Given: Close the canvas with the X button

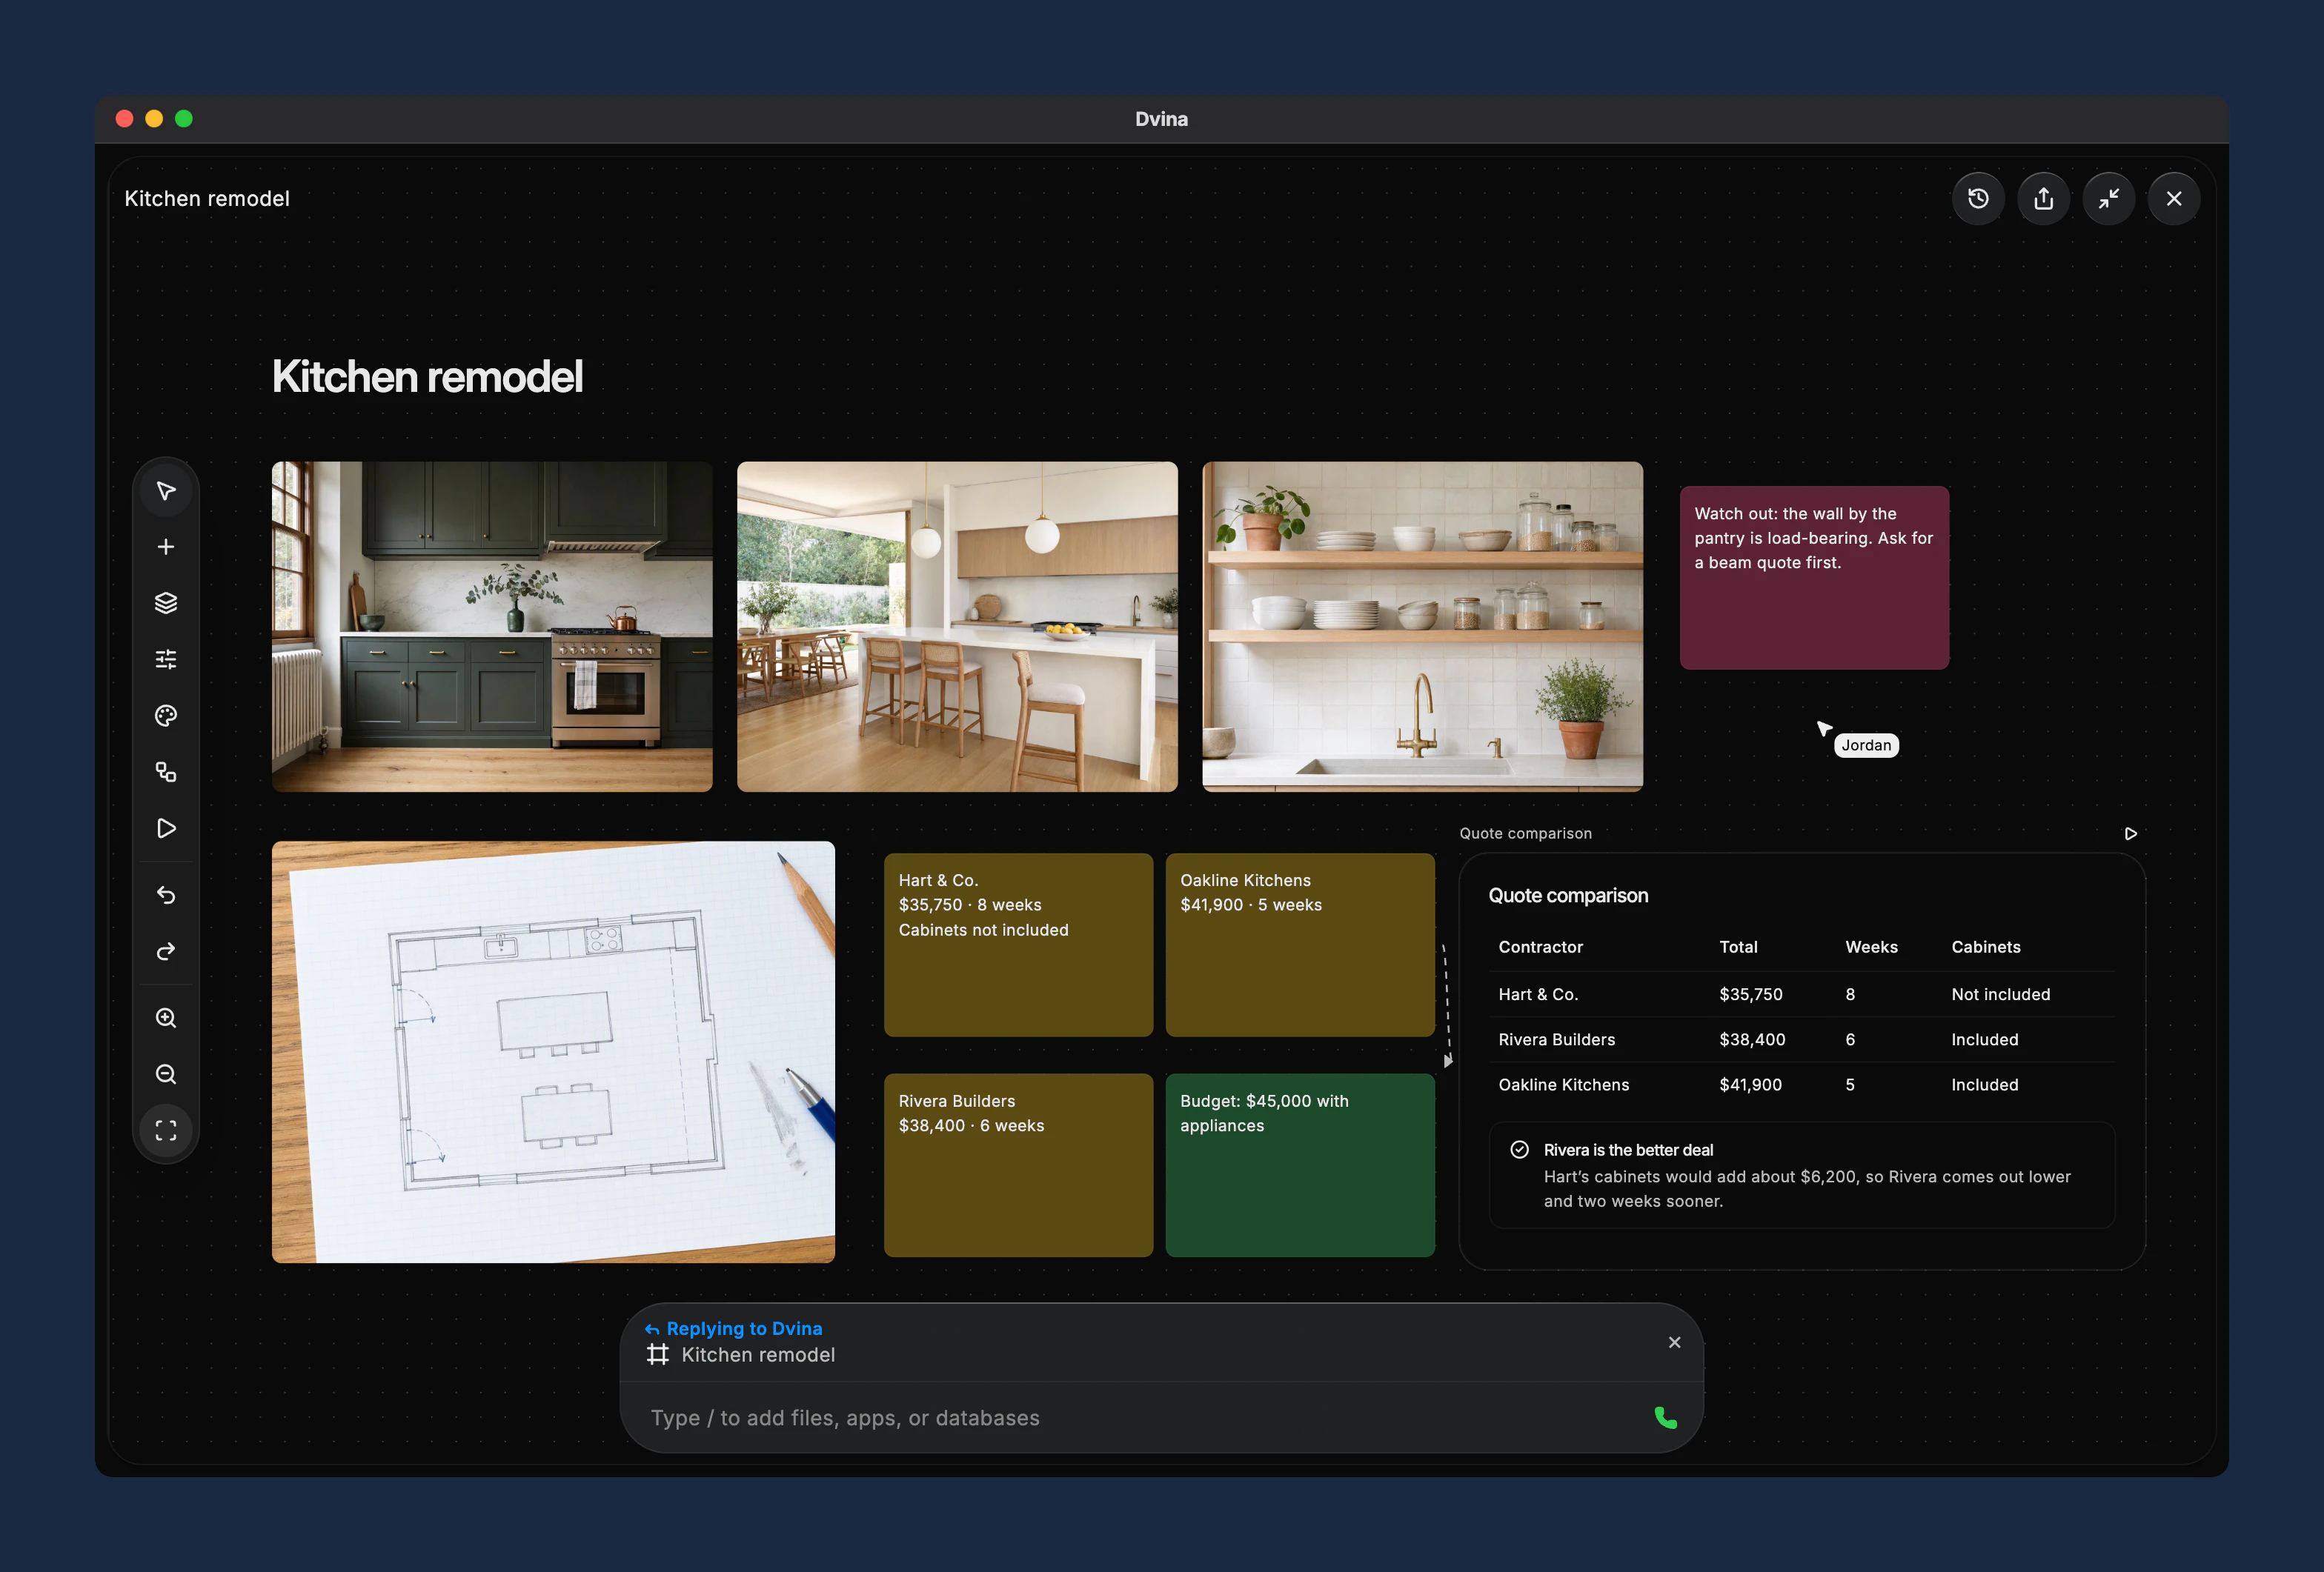Looking at the screenshot, I should coord(2174,199).
